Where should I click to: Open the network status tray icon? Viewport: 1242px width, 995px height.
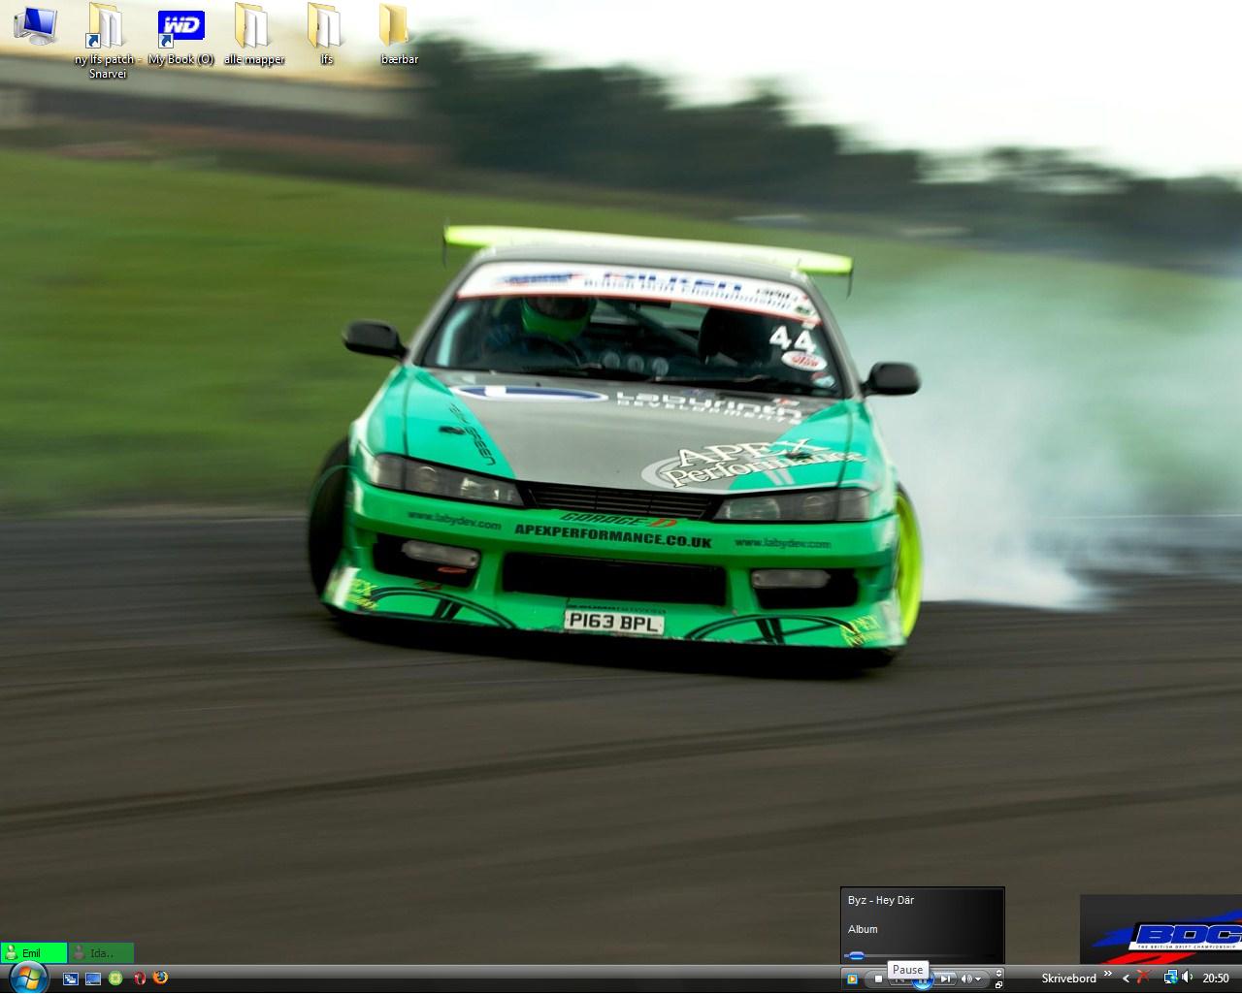[x=1170, y=978]
